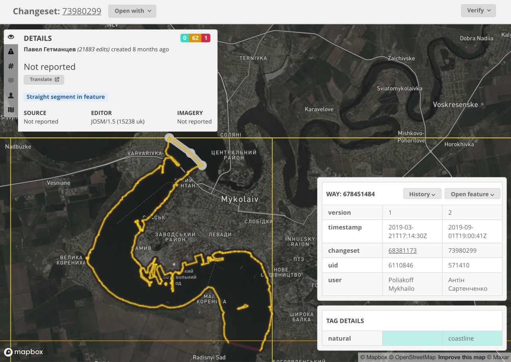The width and height of the screenshot is (511, 362).
Task: Click user Poliakoff Mykhailo cell
Action: 412,284
